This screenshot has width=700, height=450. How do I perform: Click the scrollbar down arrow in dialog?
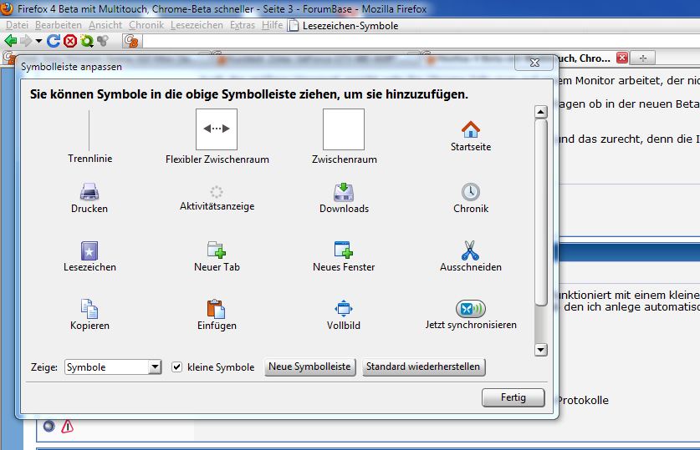pos(540,350)
